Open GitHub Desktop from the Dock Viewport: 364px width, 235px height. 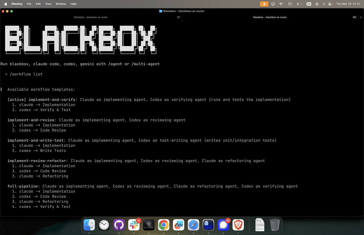click(x=119, y=225)
